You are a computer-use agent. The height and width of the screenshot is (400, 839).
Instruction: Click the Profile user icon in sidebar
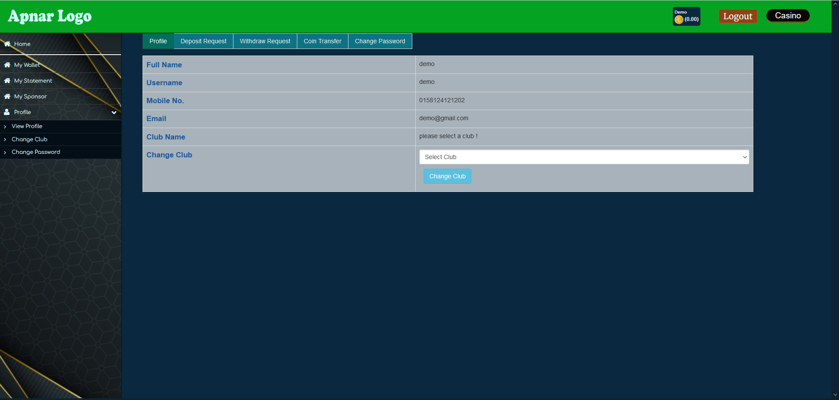click(7, 112)
